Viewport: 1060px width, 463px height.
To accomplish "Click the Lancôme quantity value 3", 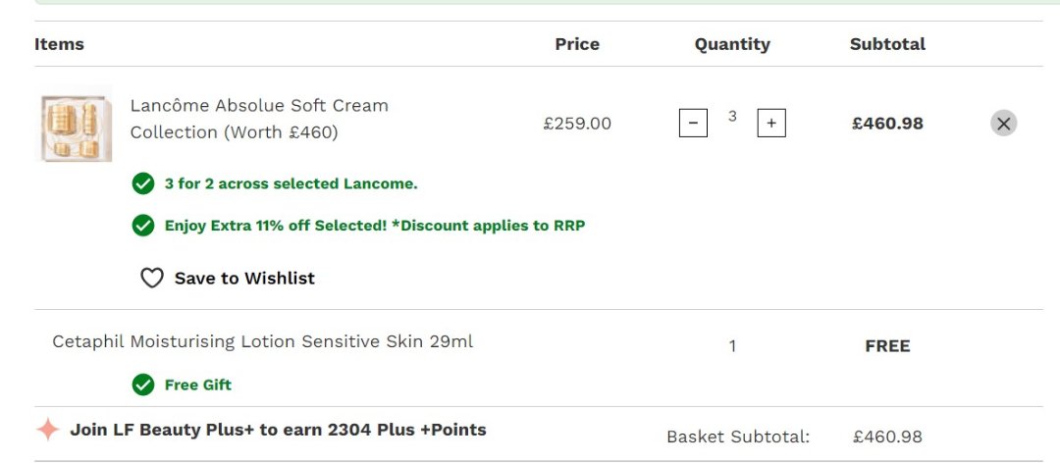I will [x=732, y=117].
